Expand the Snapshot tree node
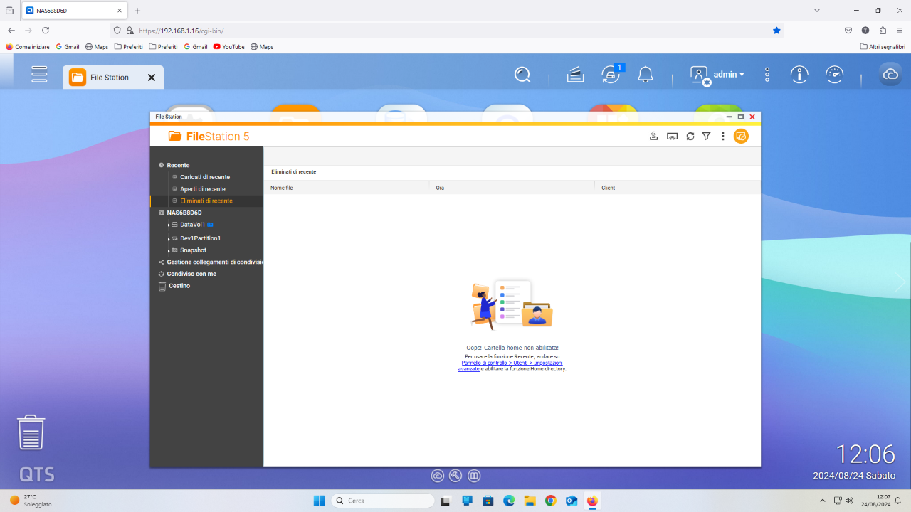The height and width of the screenshot is (512, 911). [169, 250]
